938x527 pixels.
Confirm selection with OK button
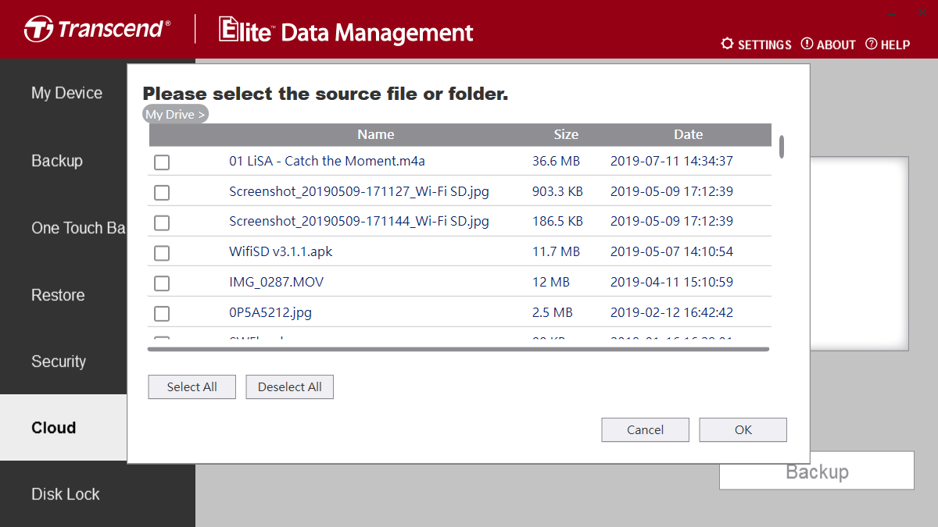[x=743, y=430]
